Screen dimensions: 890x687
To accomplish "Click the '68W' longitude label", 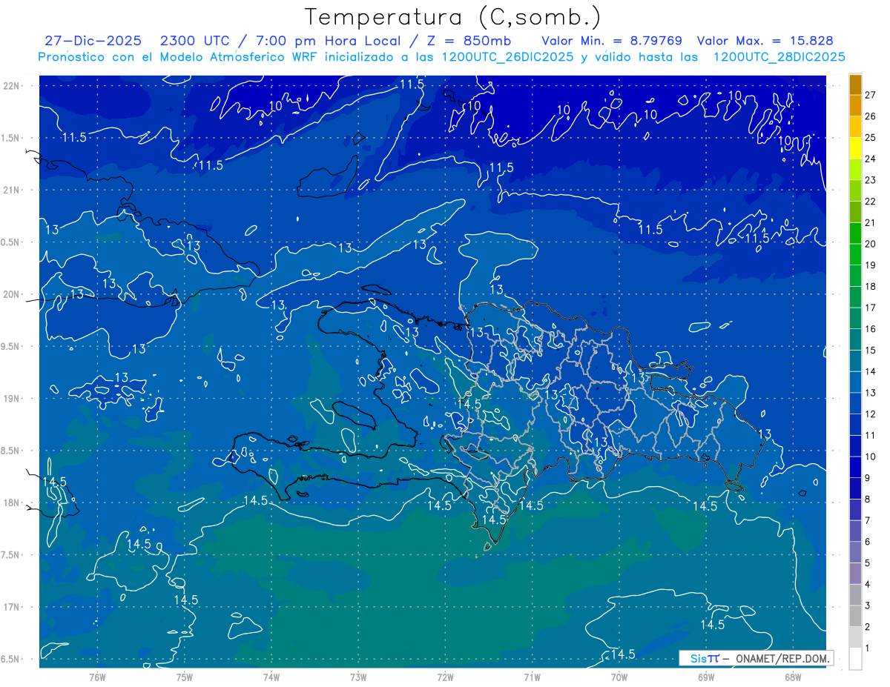I will click(793, 677).
